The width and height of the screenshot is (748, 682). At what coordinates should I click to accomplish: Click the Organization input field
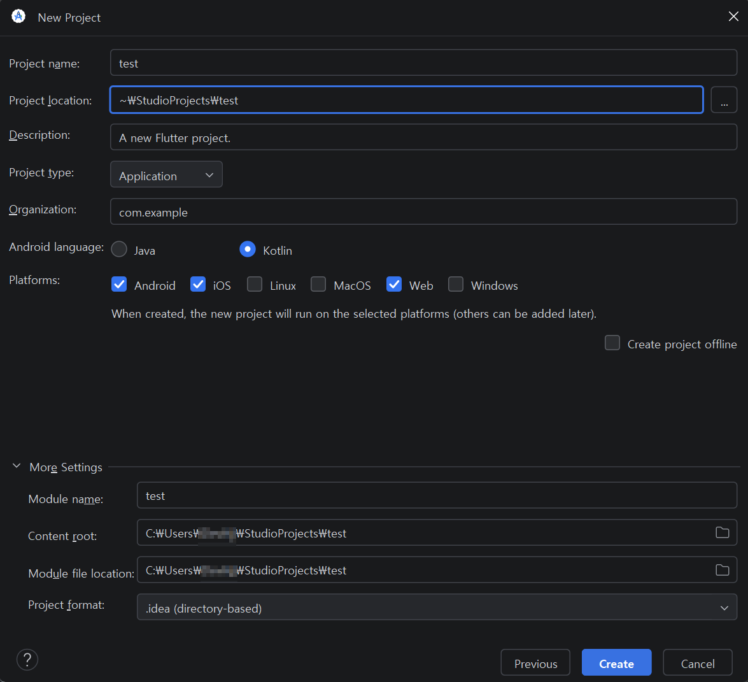point(423,211)
